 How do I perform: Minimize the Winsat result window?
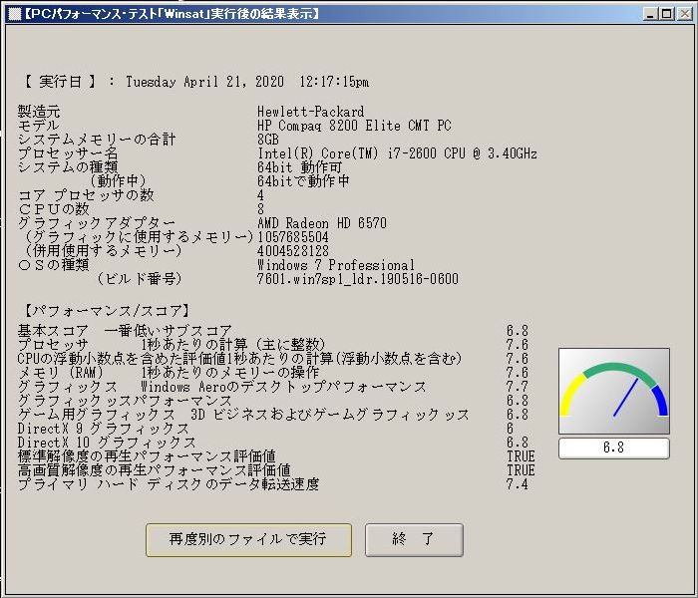click(650, 14)
